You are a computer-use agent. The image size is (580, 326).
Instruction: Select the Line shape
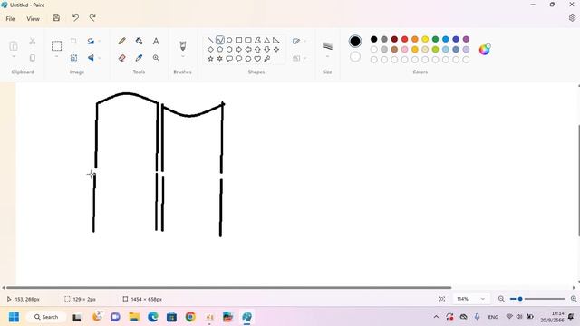tap(210, 40)
